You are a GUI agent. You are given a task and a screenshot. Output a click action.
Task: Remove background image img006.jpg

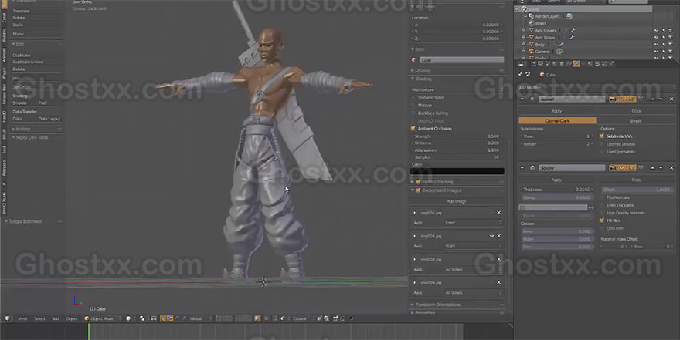click(x=498, y=213)
